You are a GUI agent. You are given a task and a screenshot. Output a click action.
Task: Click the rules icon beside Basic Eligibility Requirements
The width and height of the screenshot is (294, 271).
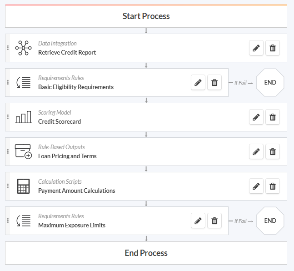point(23,82)
